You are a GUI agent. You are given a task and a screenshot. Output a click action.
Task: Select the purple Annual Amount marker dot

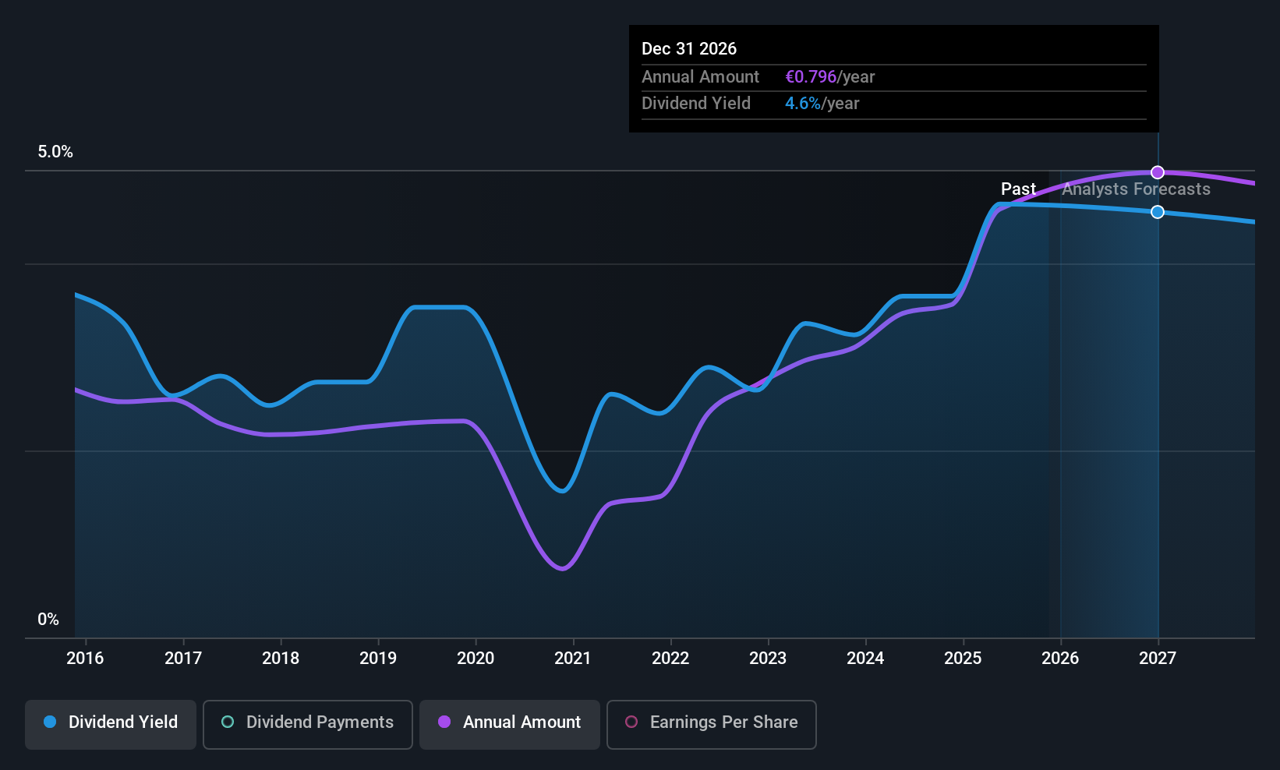pos(1157,172)
